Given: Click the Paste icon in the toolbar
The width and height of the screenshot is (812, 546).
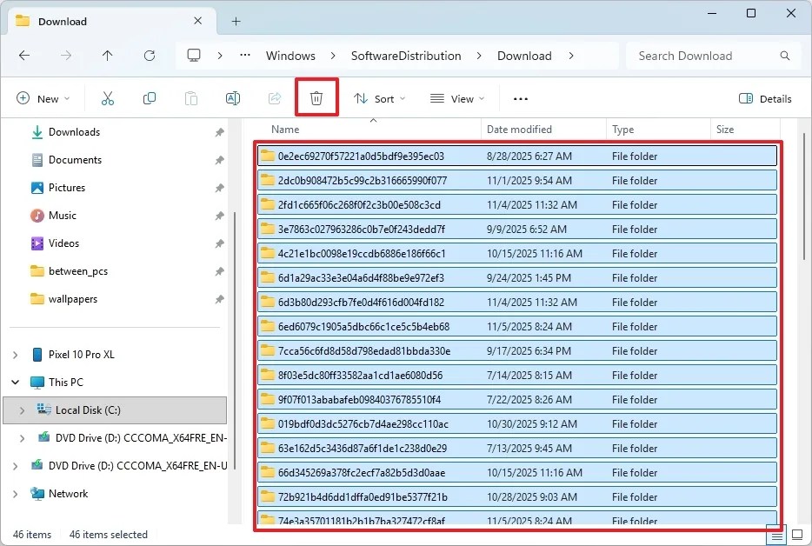Looking at the screenshot, I should point(190,98).
